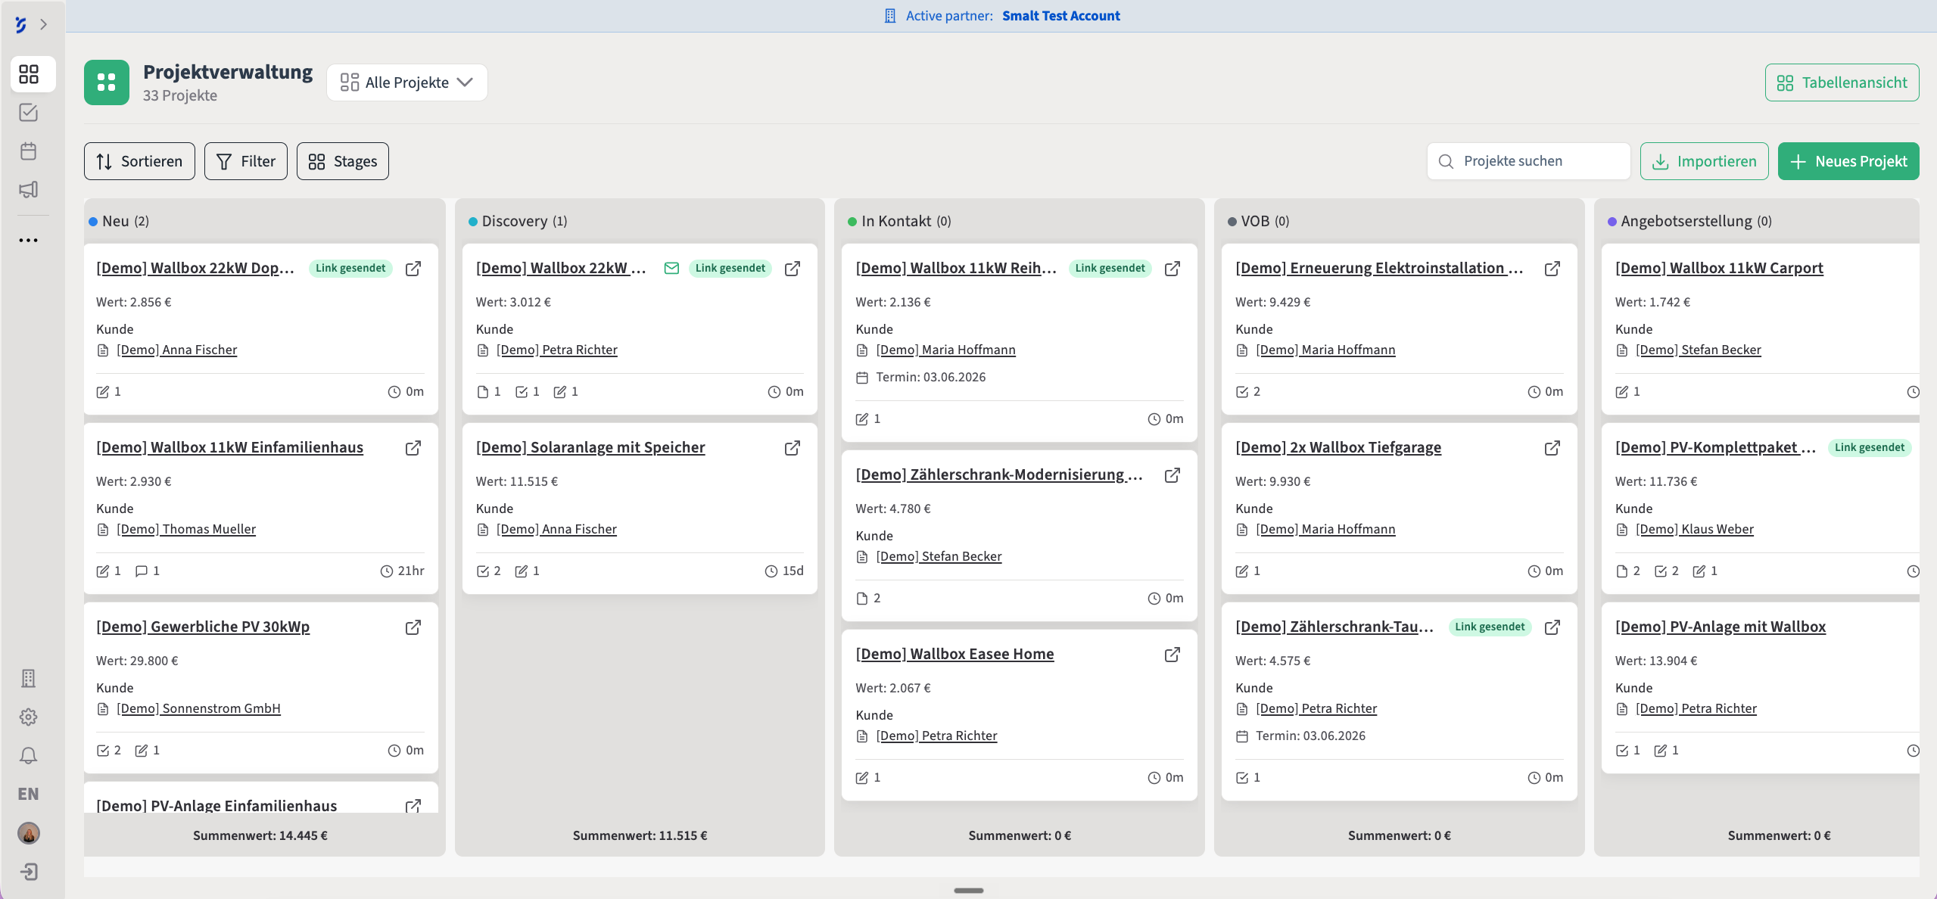Click Link gesendet badge on Zählerschrank-Tau... card
Viewport: 1937px width, 899px height.
pyautogui.click(x=1490, y=627)
